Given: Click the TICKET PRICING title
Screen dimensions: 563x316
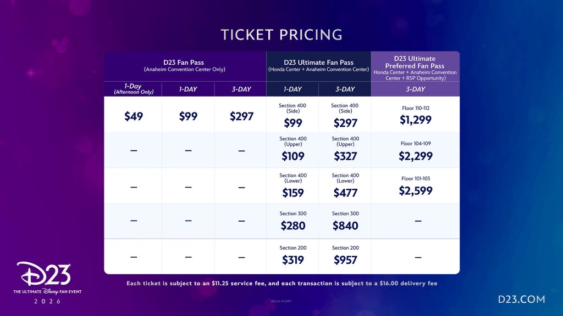Looking at the screenshot, I should [x=281, y=35].
